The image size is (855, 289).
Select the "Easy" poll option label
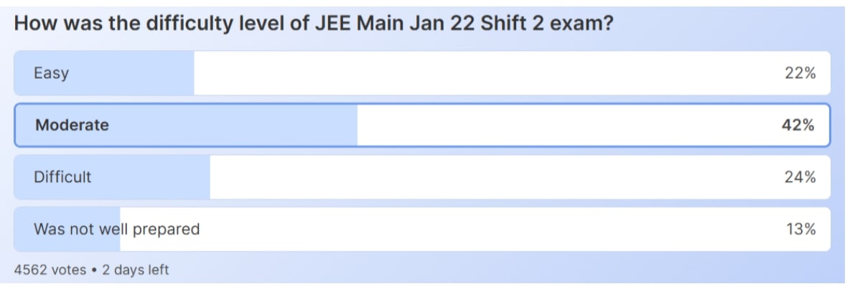tap(51, 73)
